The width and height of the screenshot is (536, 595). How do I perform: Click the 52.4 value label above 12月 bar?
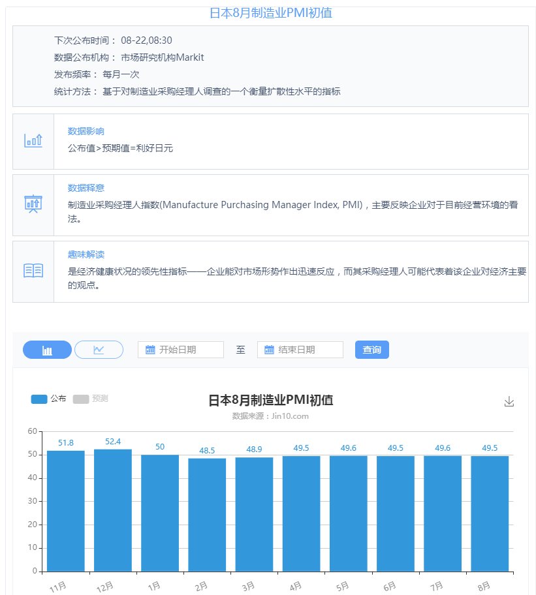tap(113, 442)
